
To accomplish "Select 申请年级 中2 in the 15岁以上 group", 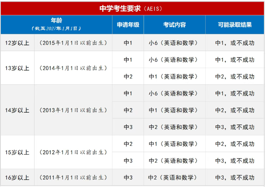I will click(x=128, y=144).
